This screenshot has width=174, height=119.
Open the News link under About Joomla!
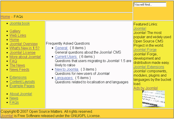pos(14,98)
